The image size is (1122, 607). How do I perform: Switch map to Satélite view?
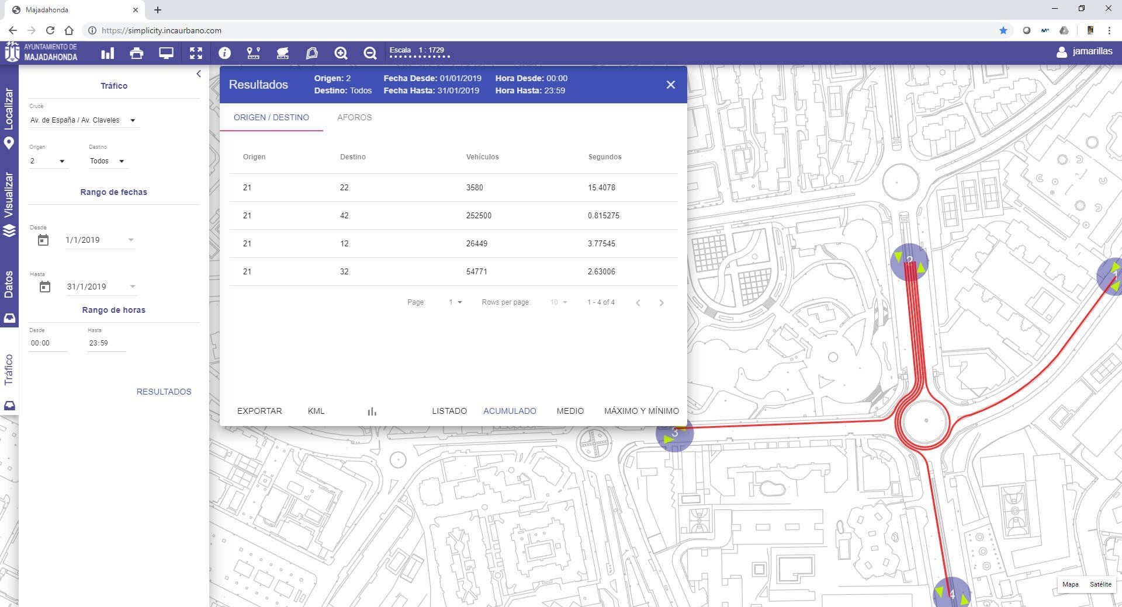tap(1100, 584)
